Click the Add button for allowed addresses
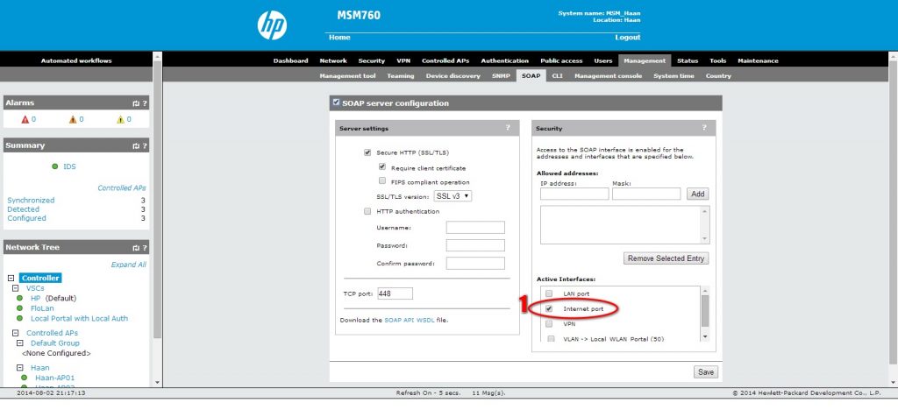The image size is (898, 410). (x=697, y=194)
